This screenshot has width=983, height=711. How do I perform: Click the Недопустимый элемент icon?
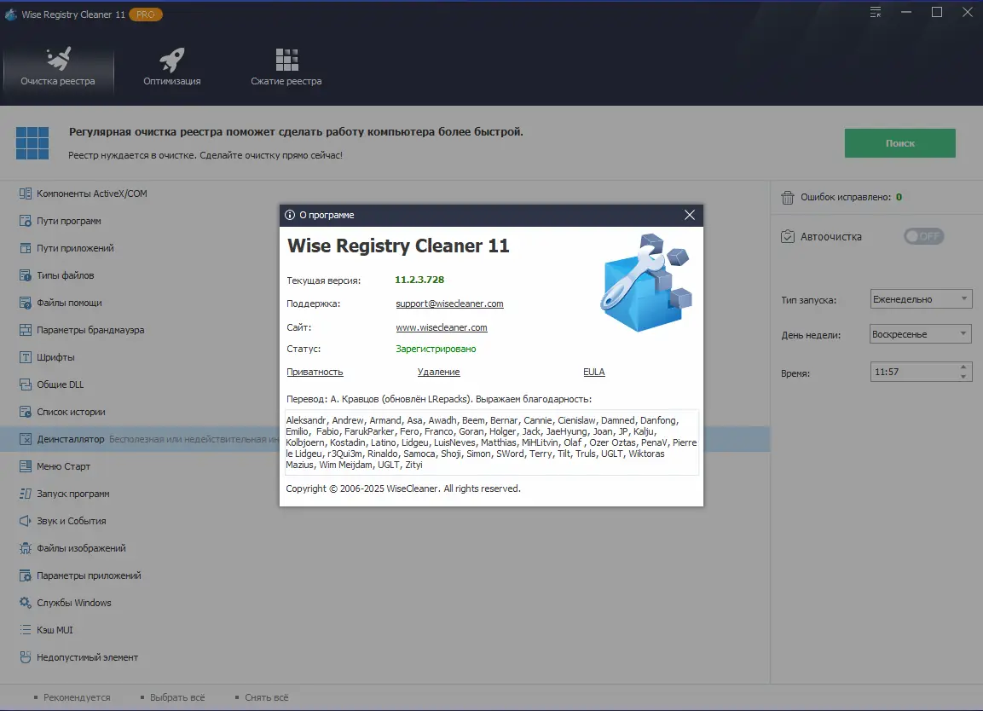click(x=25, y=657)
